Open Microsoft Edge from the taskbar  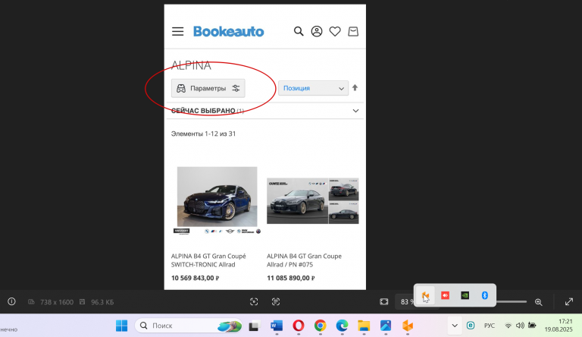click(x=342, y=326)
